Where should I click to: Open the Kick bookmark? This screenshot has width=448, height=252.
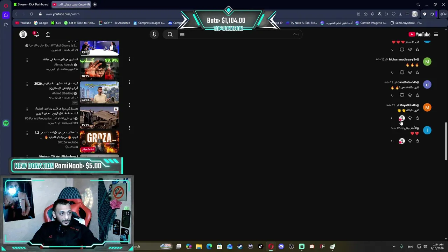click(x=56, y=23)
